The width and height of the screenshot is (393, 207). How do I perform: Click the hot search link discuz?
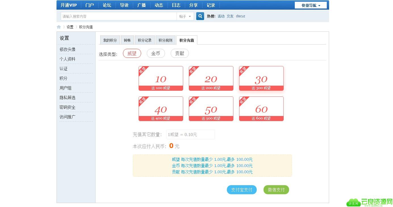(241, 16)
